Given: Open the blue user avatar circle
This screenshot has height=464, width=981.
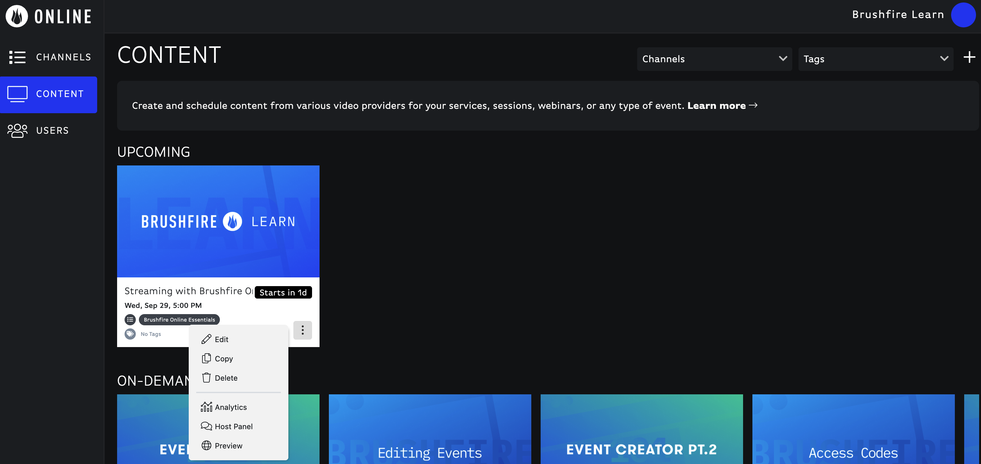Looking at the screenshot, I should coord(963,15).
